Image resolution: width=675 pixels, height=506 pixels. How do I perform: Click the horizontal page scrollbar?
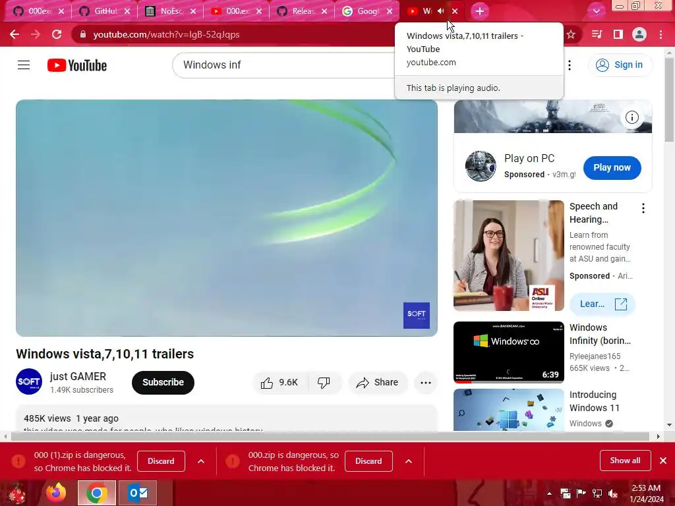click(330, 436)
